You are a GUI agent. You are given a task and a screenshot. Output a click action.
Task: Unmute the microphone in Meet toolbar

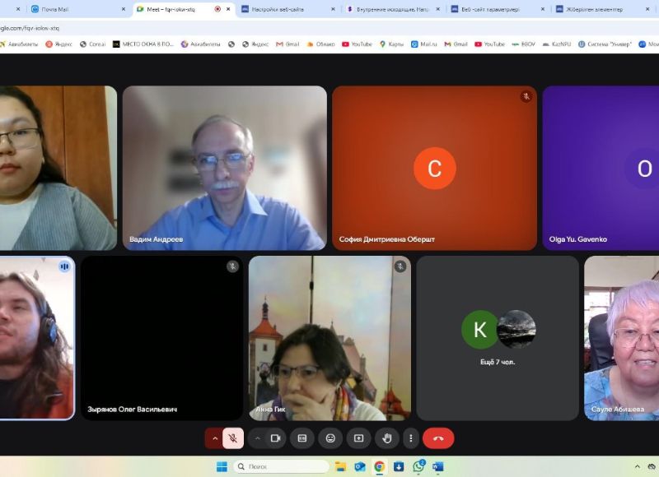233,438
